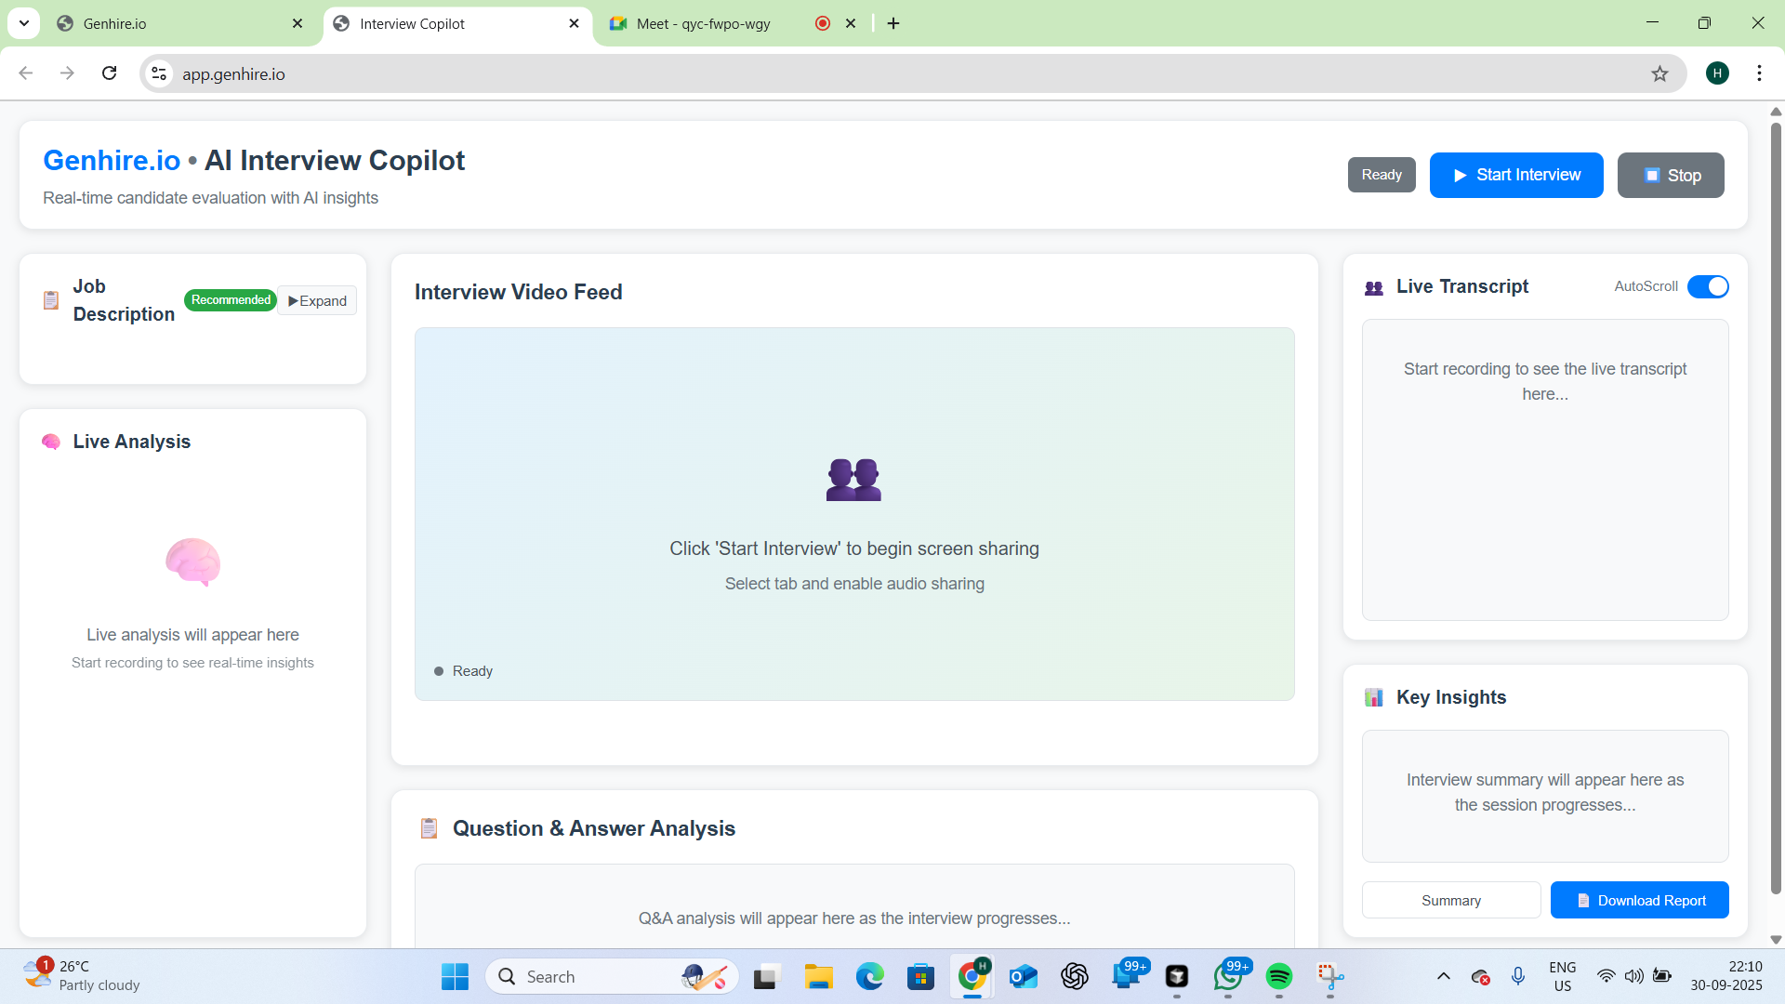Expand the Job Description section
Image resolution: width=1785 pixels, height=1004 pixels.
pos(316,300)
